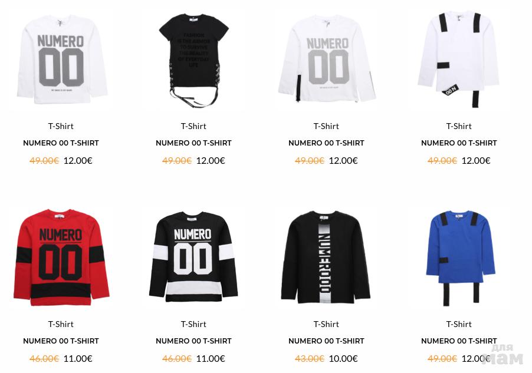532x373 pixels.
Task: Click NUMERO 00 T-SHIRT title under red shirt
Action: click(61, 341)
